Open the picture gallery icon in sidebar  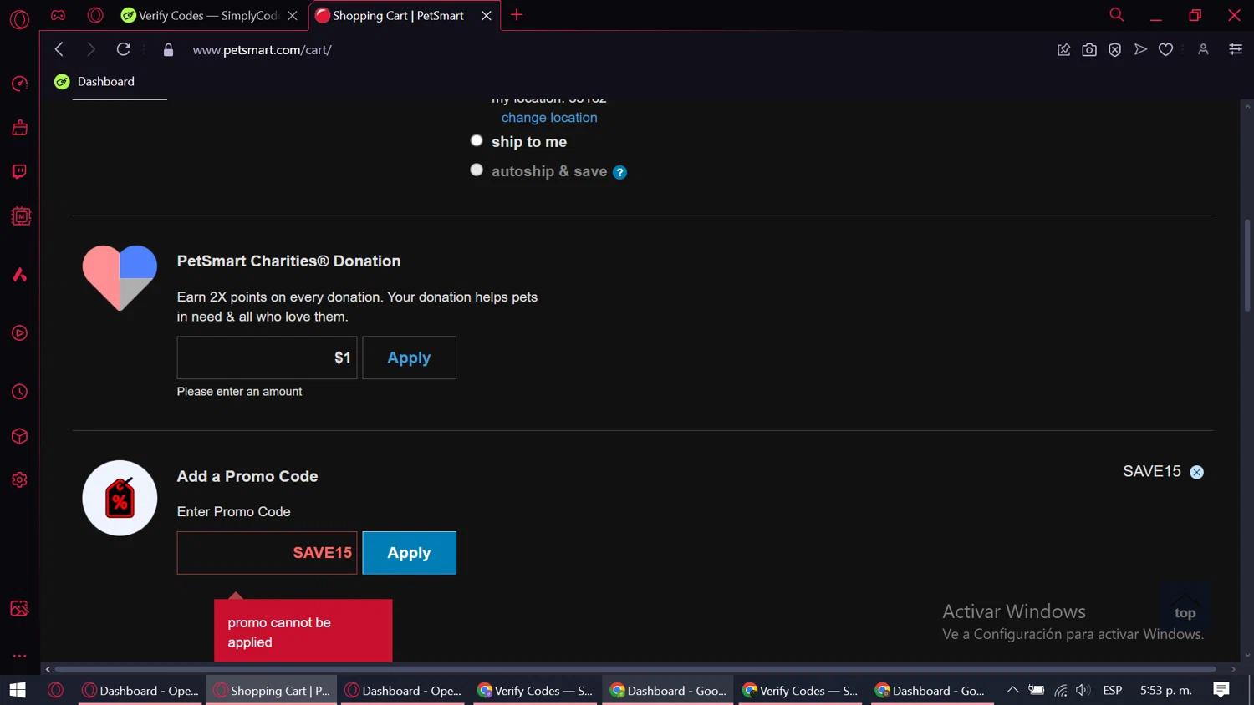tap(19, 608)
